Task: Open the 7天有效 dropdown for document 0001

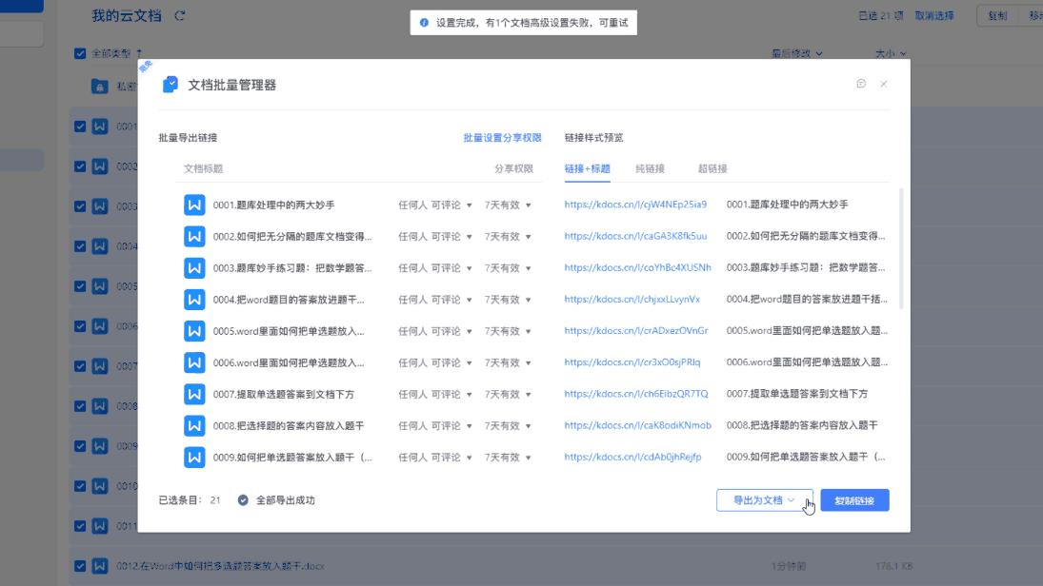Action: tap(506, 203)
